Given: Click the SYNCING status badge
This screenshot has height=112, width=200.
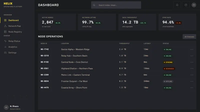Looking at the screenshot, I should [x=168, y=62].
